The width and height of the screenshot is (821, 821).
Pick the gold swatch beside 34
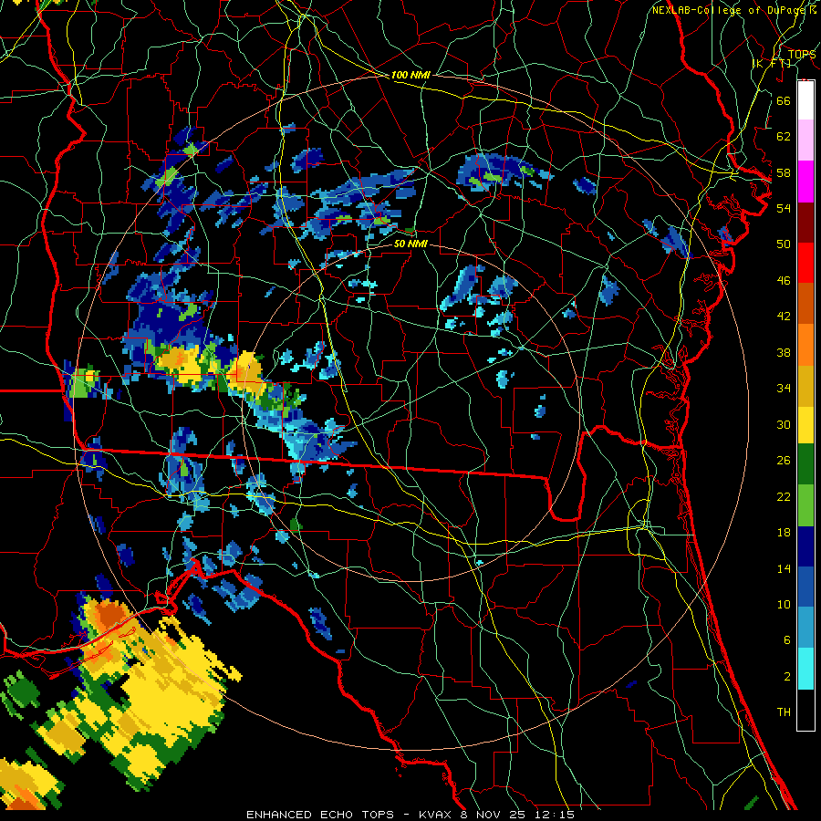pyautogui.click(x=805, y=386)
